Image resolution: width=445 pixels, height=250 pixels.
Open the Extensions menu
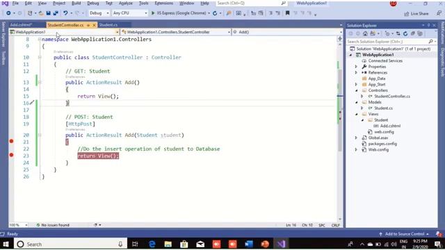point(164,3)
